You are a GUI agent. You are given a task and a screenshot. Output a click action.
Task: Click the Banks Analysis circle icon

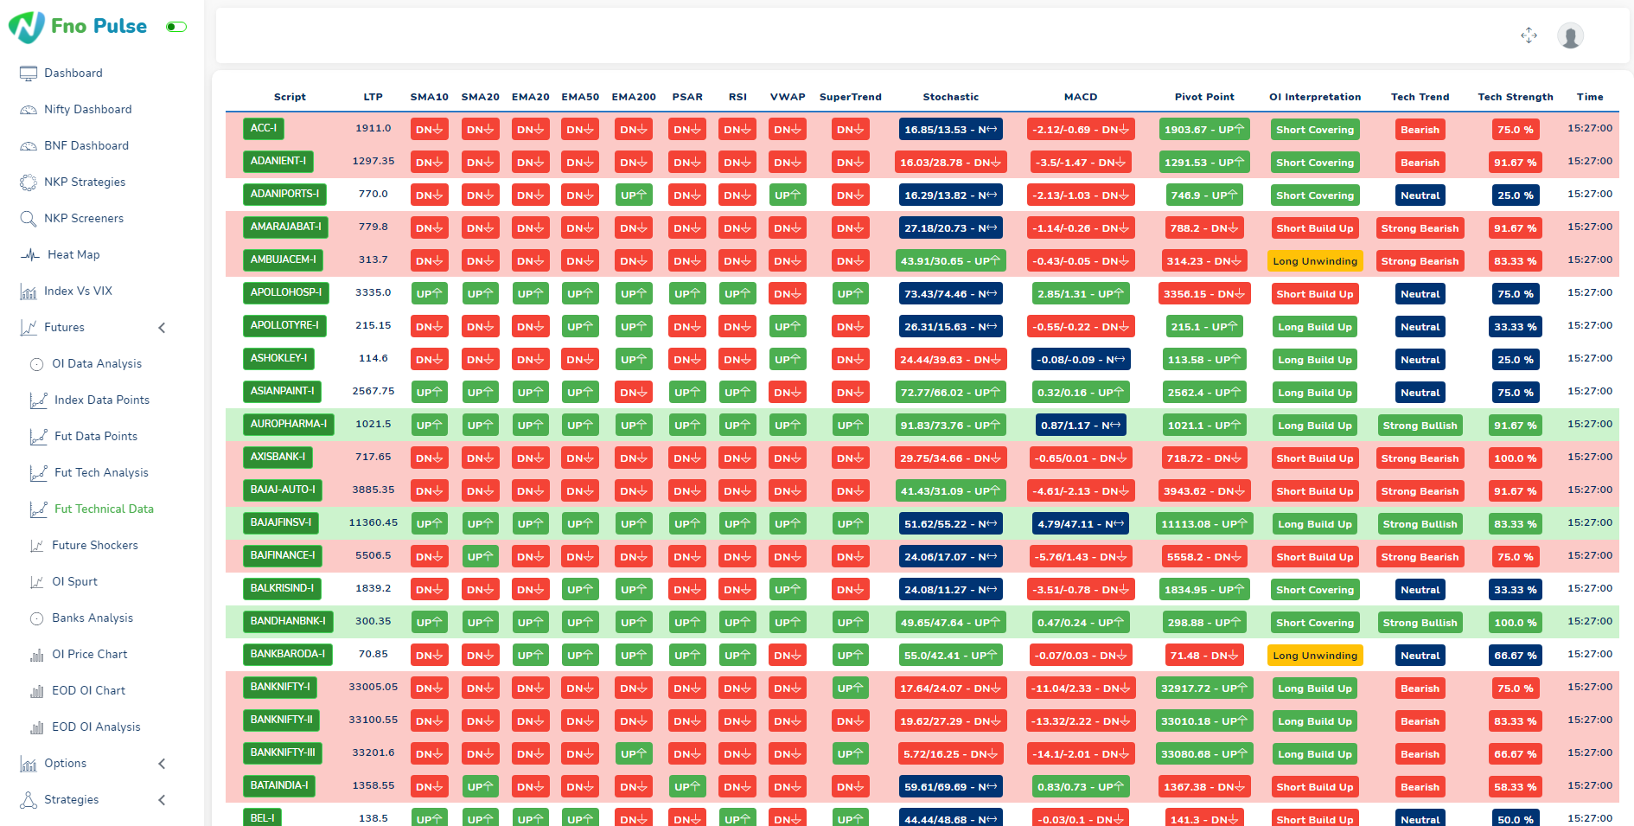coord(37,618)
